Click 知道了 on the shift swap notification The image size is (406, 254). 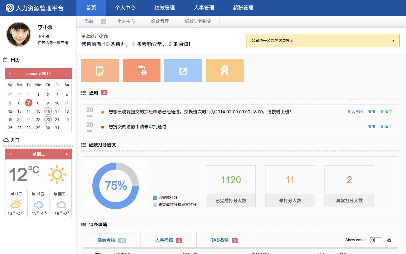386,112
